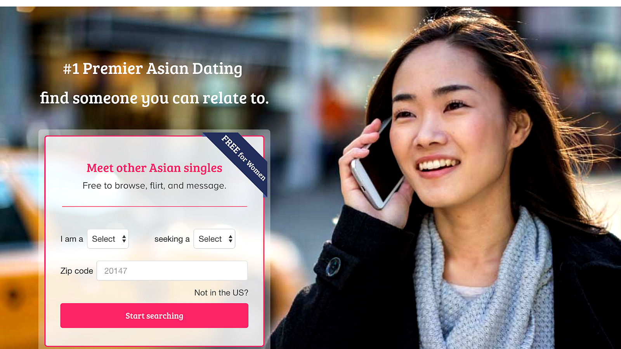Click the "I am a" label
Viewport: 621px width, 349px height.
(72, 239)
